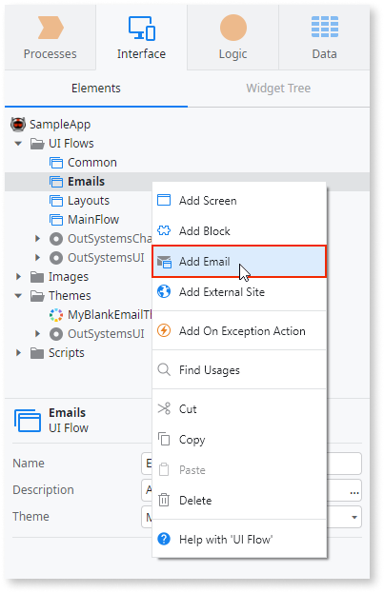Expand the OutSystemsCharts reference node
384x593 pixels.
[37, 238]
